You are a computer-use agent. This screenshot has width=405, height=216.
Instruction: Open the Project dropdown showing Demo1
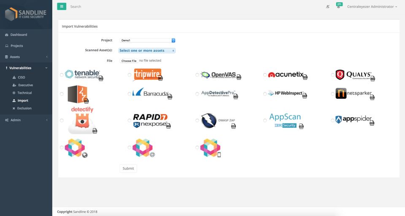[147, 40]
